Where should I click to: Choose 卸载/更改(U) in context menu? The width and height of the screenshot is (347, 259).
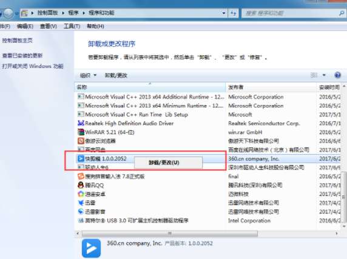click(168, 163)
